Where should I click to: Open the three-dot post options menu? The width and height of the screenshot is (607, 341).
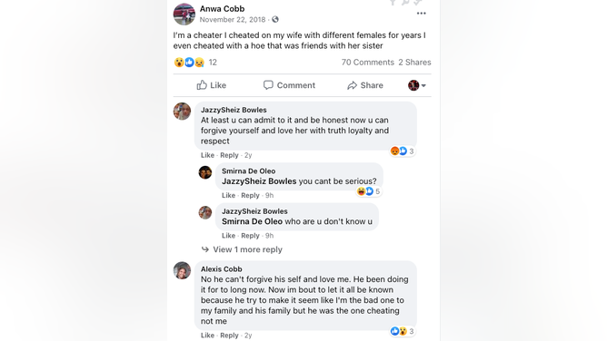pyautogui.click(x=422, y=14)
